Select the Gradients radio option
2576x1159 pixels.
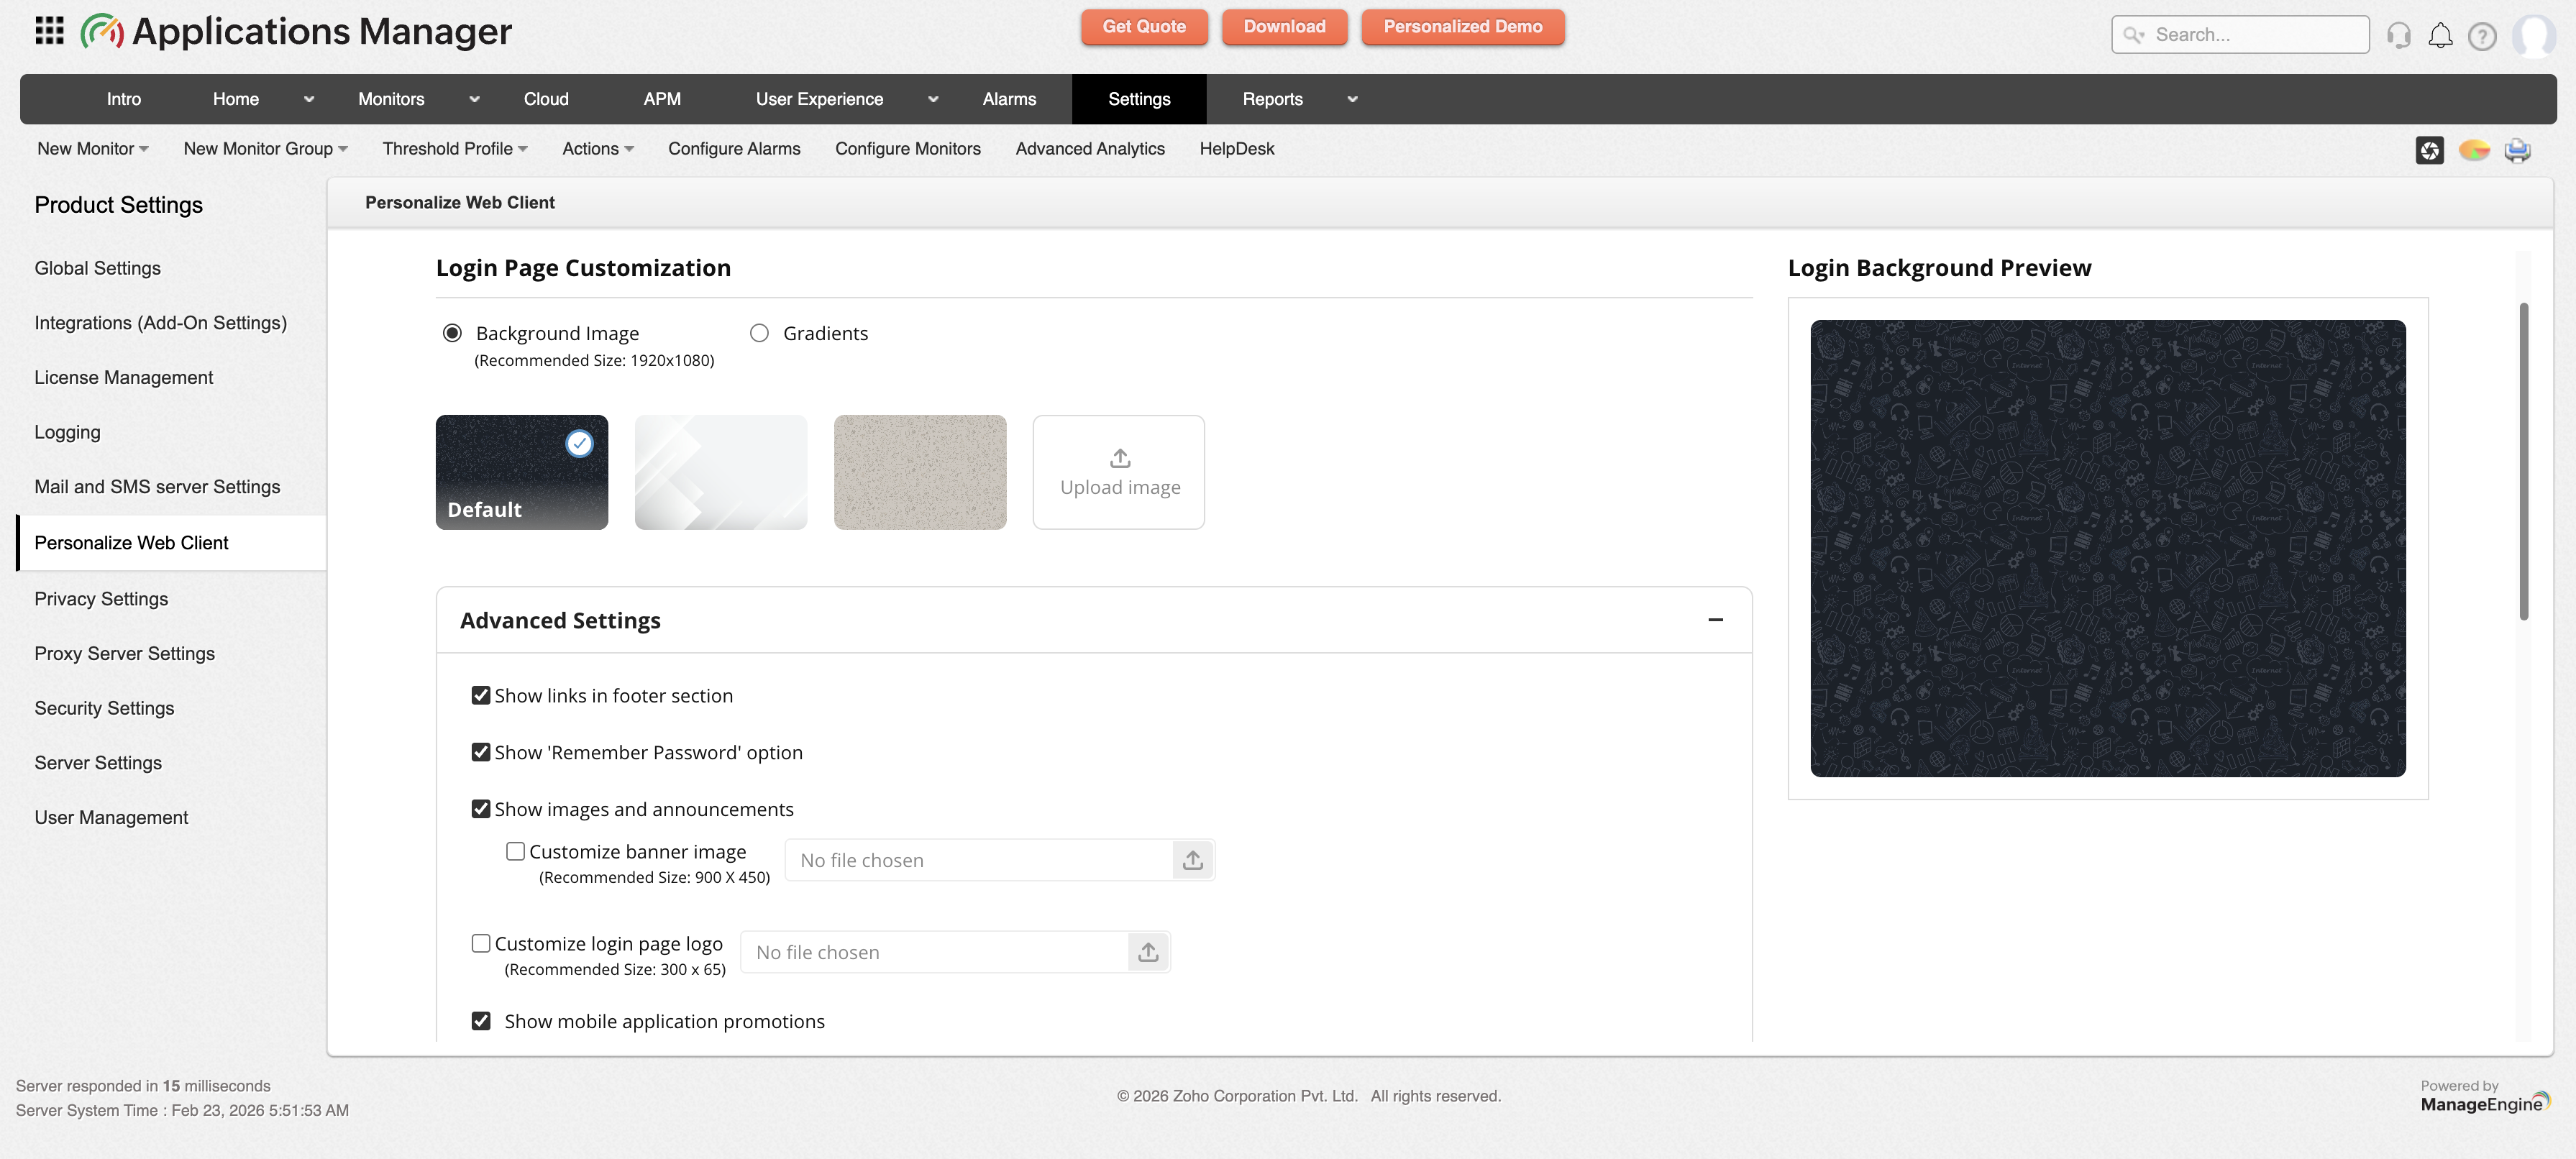[x=760, y=333]
